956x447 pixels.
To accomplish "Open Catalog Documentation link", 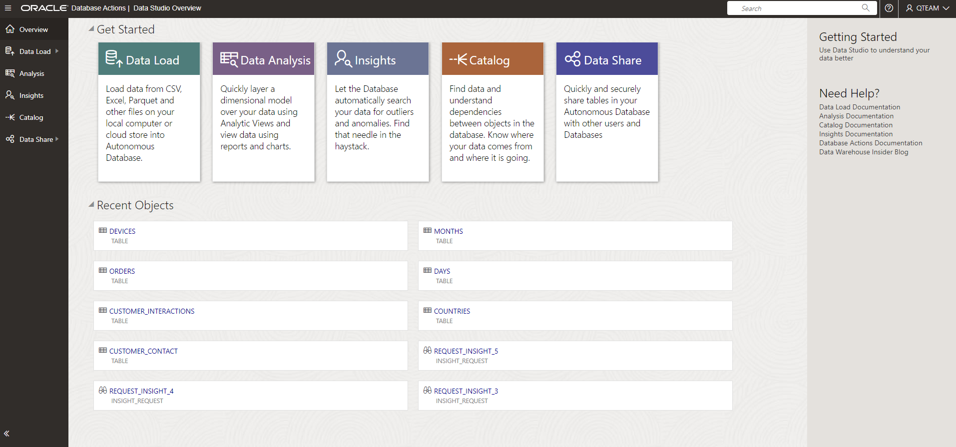I will click(x=856, y=125).
